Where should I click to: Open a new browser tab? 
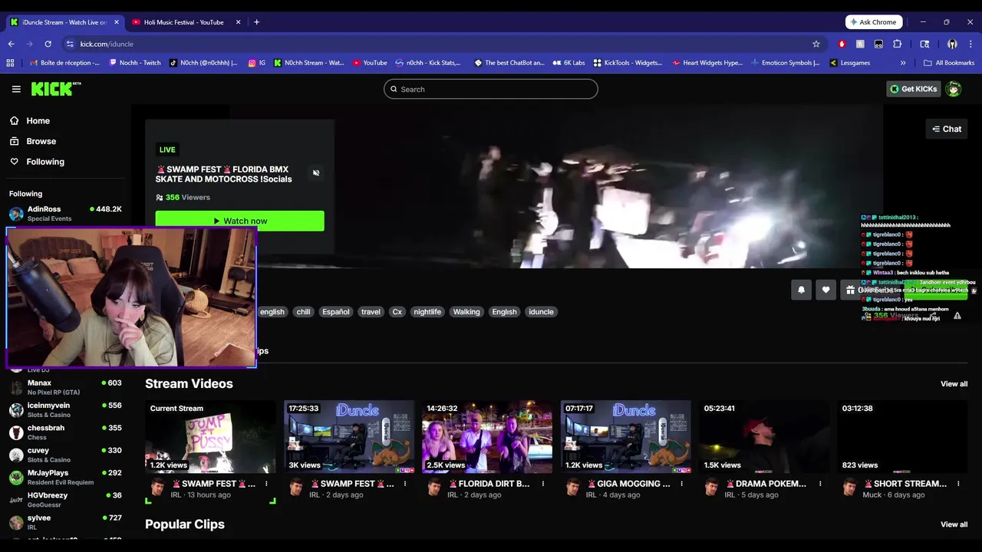click(x=256, y=22)
